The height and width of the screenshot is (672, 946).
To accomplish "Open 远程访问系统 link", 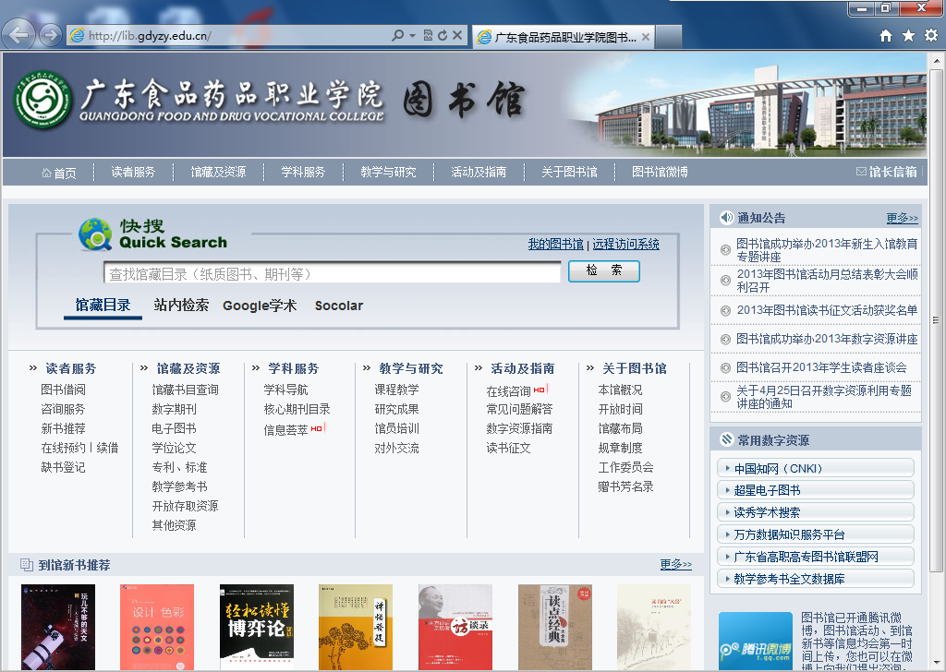I will tap(625, 244).
